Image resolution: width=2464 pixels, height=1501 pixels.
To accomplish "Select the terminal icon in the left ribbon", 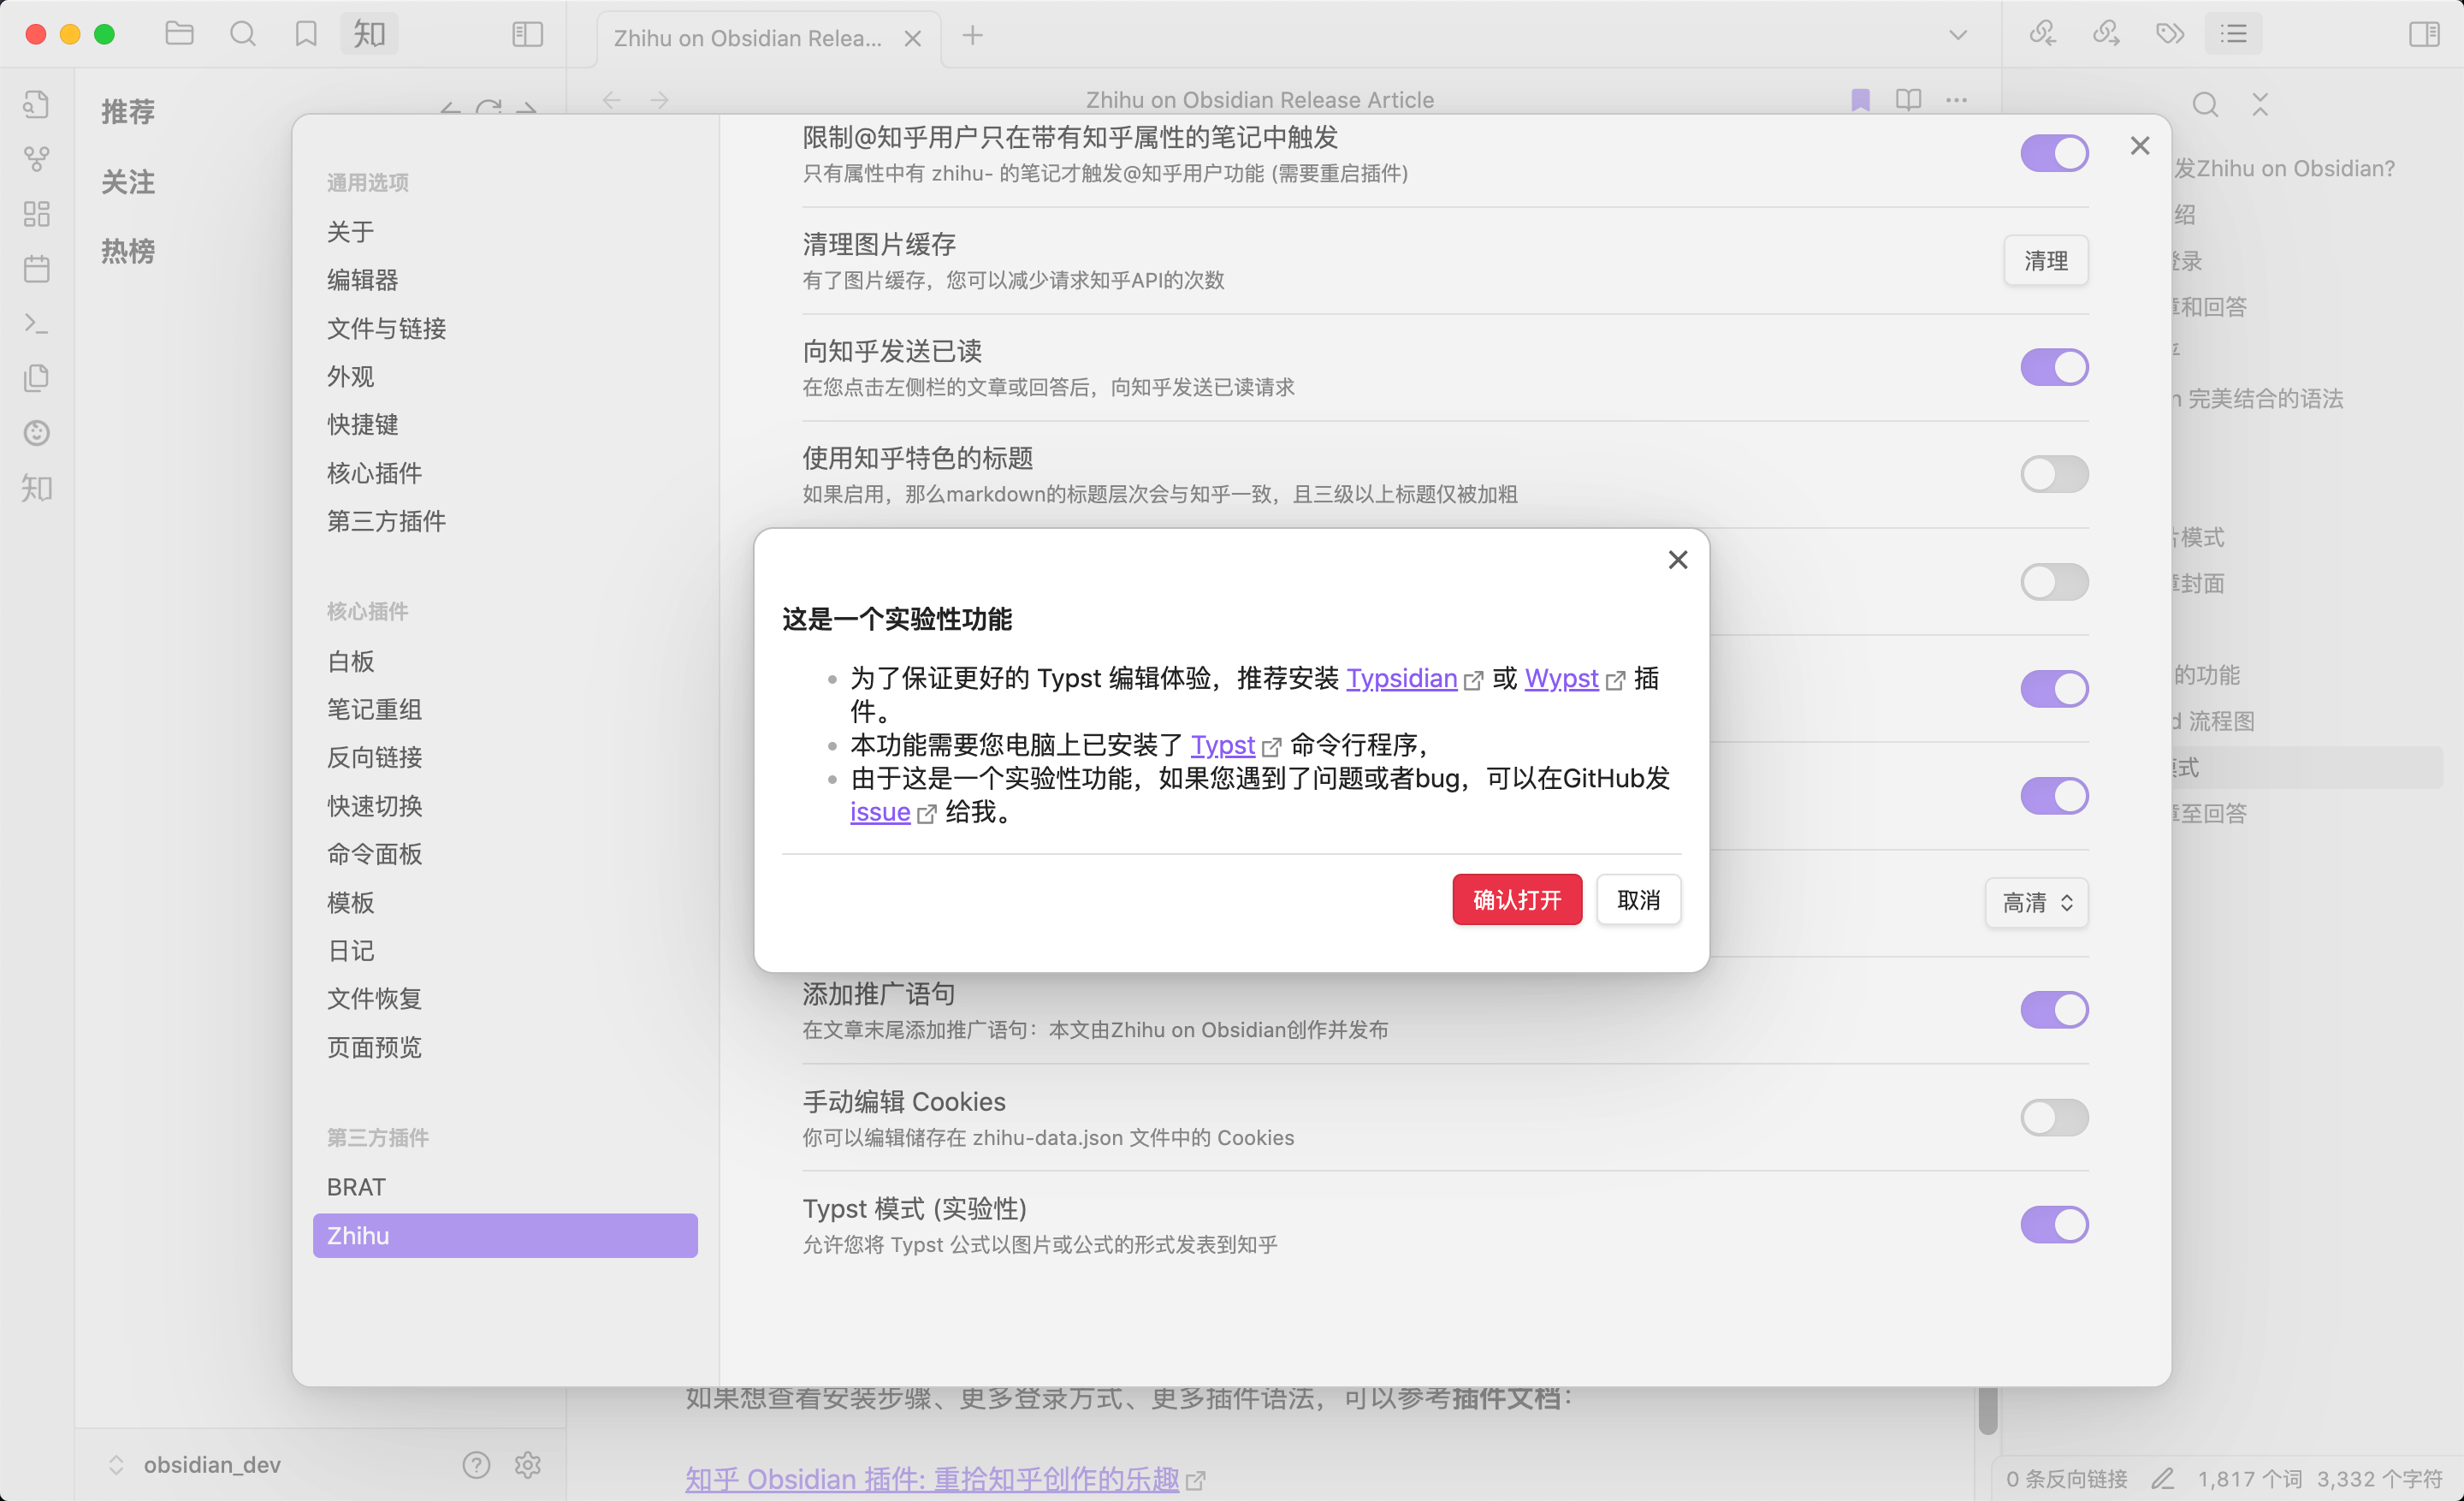I will click(x=37, y=323).
